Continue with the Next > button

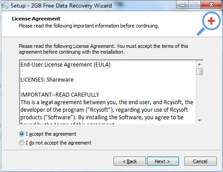click(163, 161)
